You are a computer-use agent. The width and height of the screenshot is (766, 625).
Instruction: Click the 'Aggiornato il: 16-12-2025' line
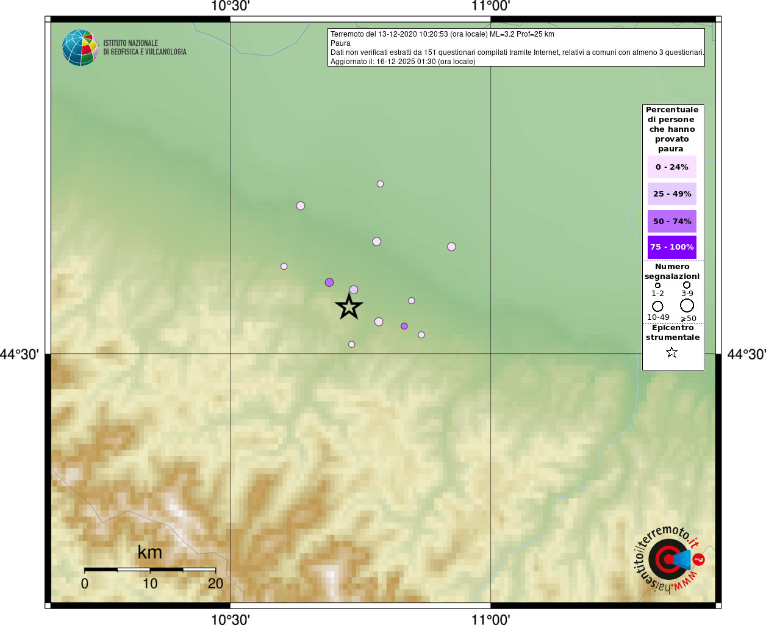click(403, 62)
